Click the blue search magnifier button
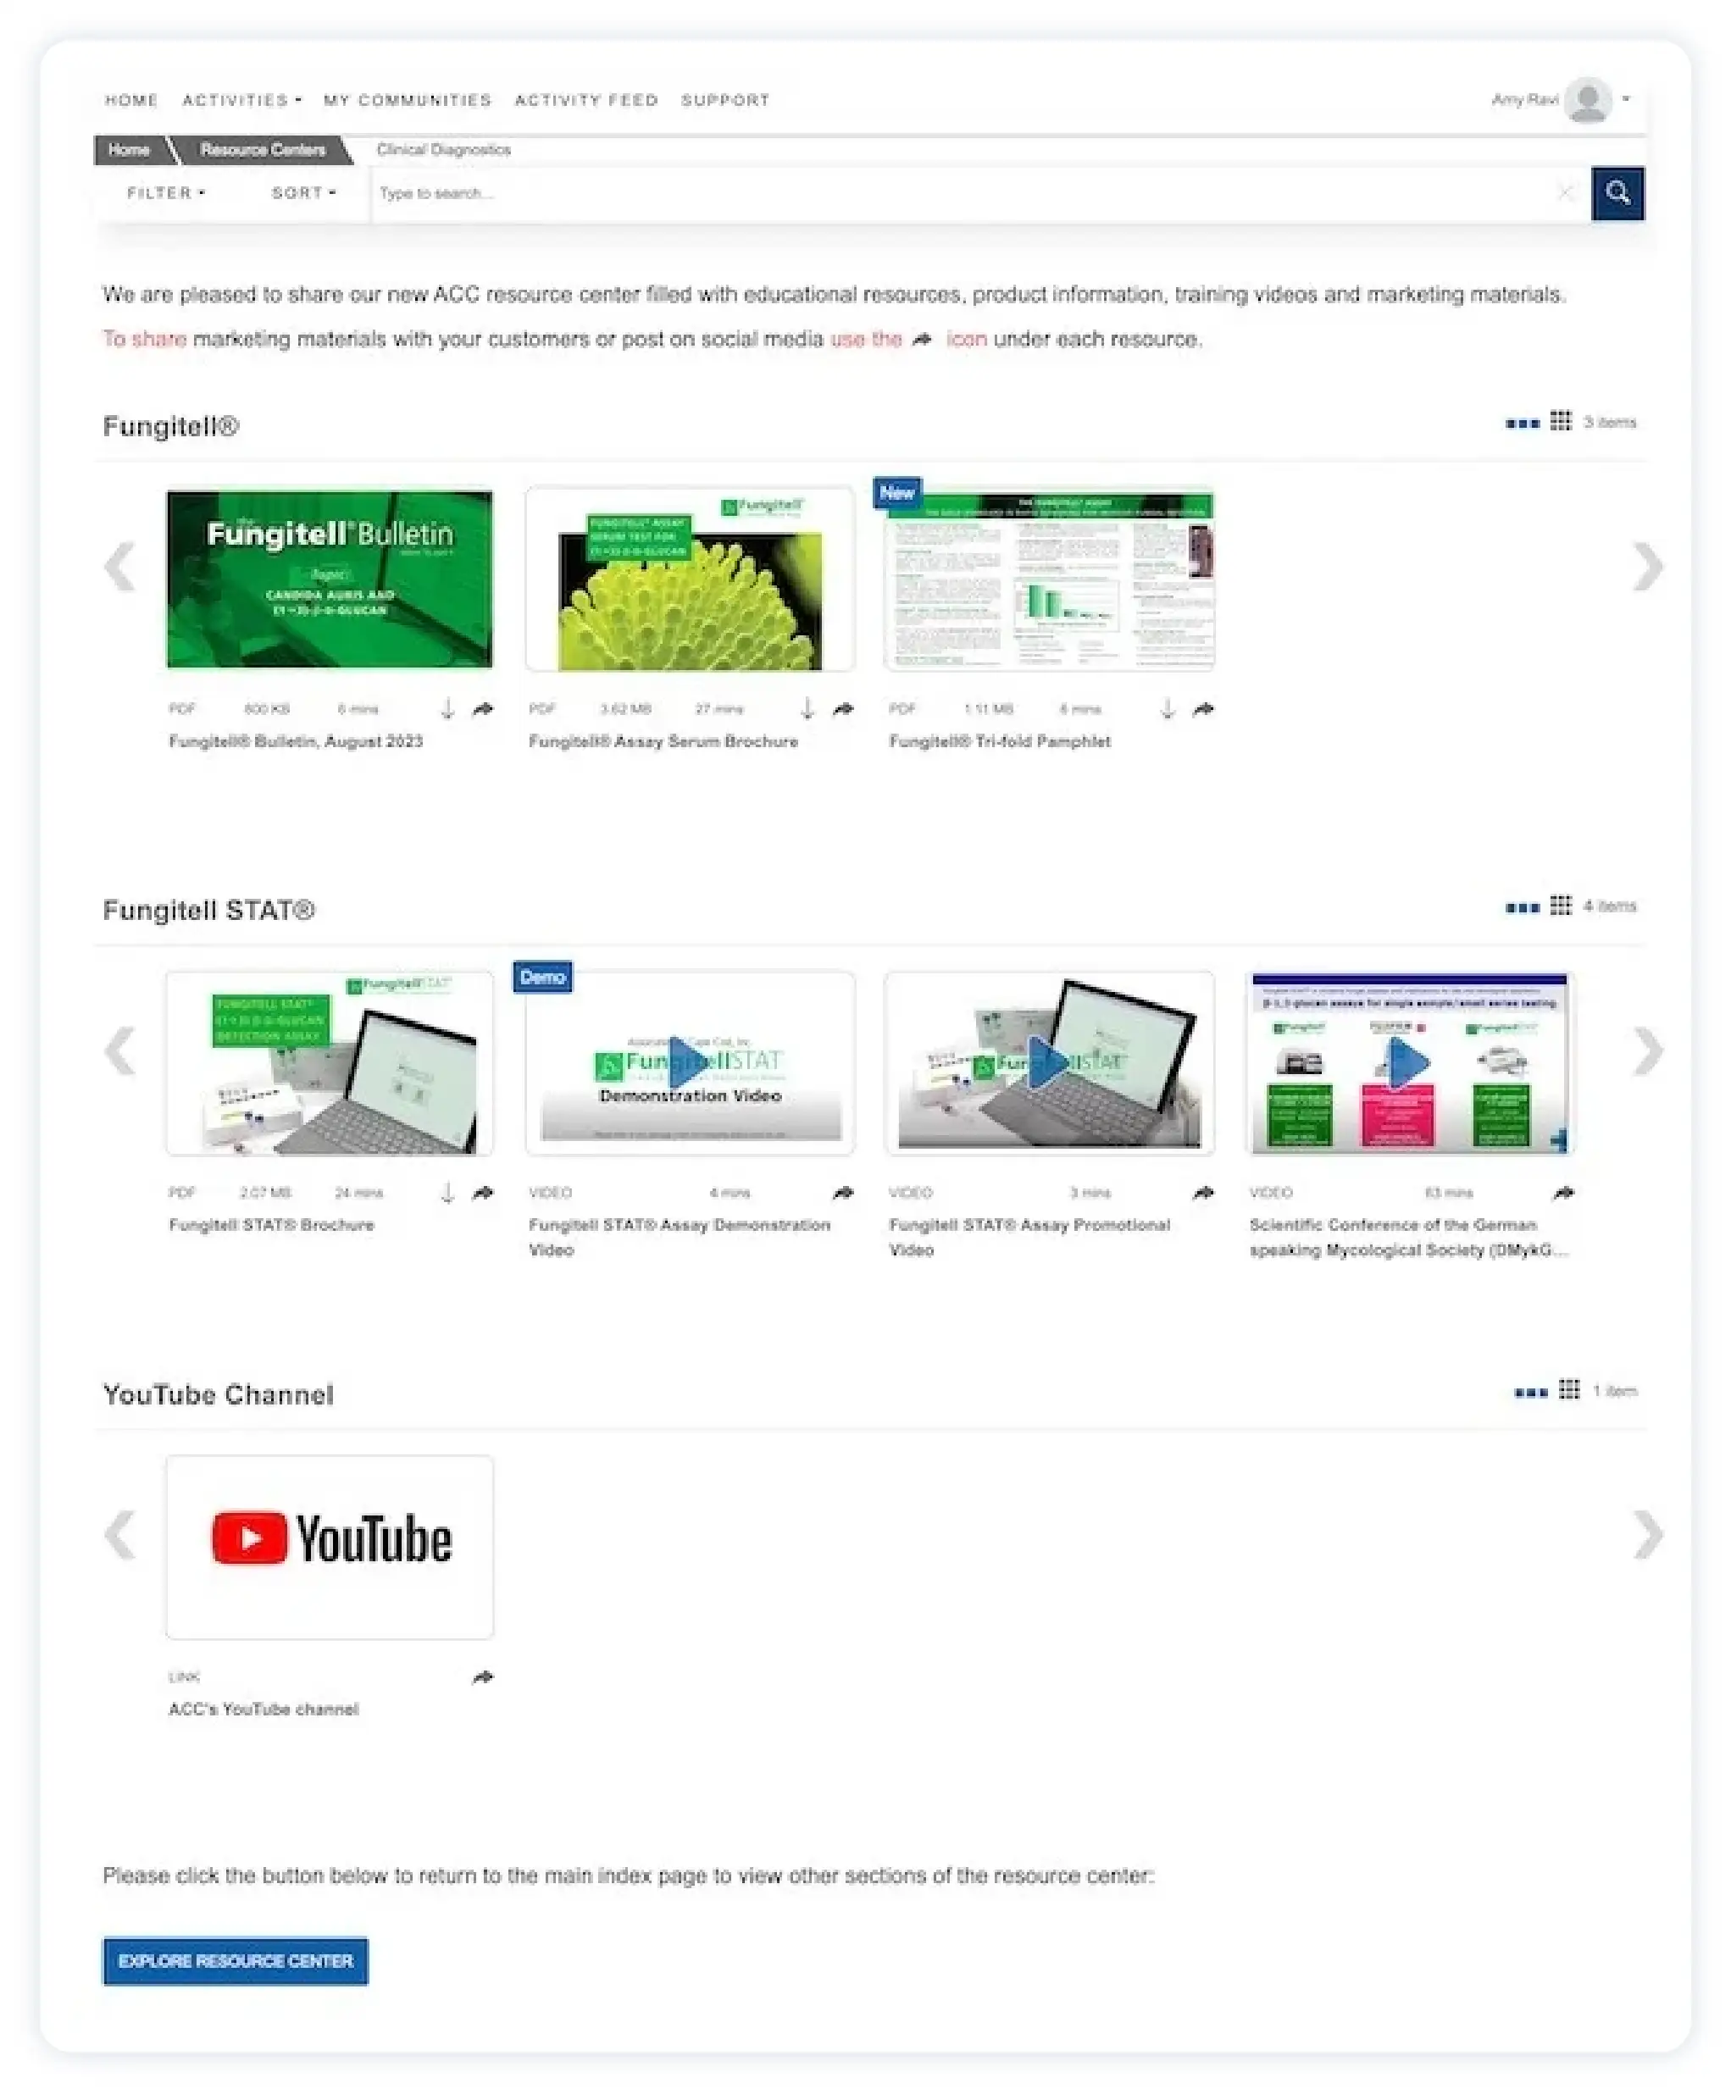 click(1617, 192)
